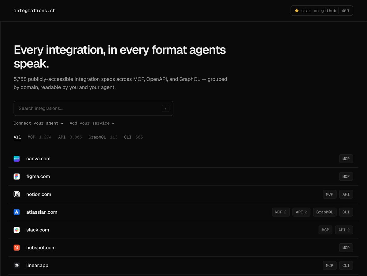Image resolution: width=367 pixels, height=276 pixels.
Task: Click the notion.com logo icon
Action: [17, 194]
